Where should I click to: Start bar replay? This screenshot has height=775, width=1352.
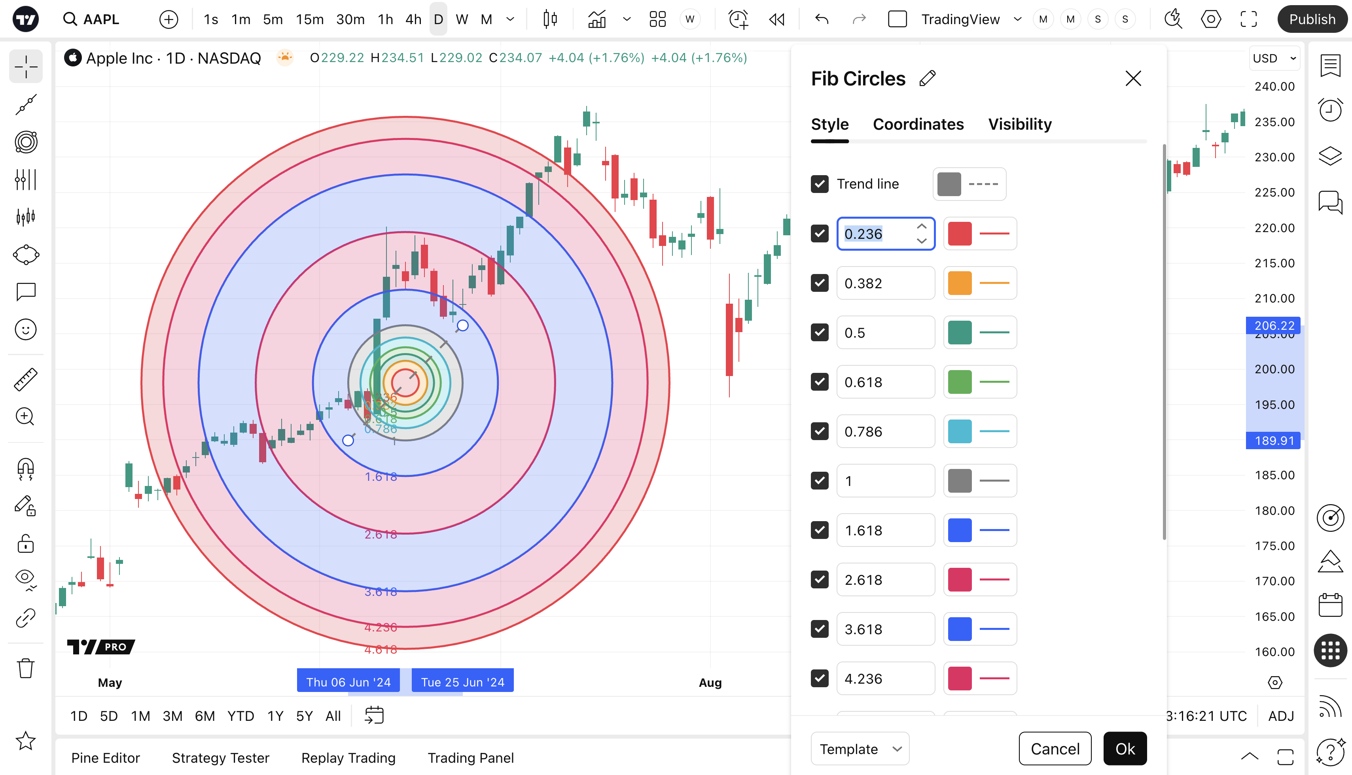(x=777, y=20)
